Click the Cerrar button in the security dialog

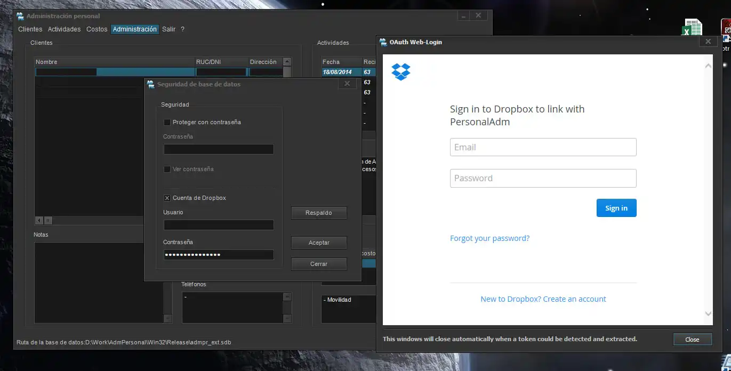pos(319,264)
